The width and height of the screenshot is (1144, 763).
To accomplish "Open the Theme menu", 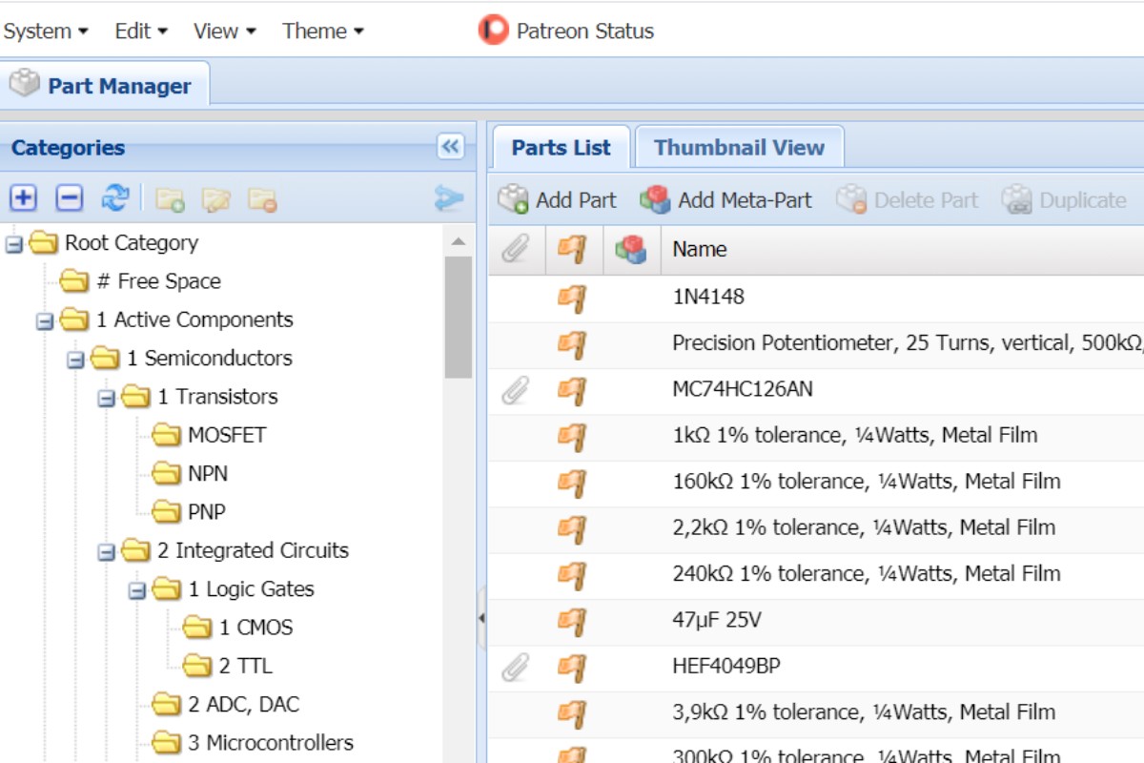I will [323, 31].
